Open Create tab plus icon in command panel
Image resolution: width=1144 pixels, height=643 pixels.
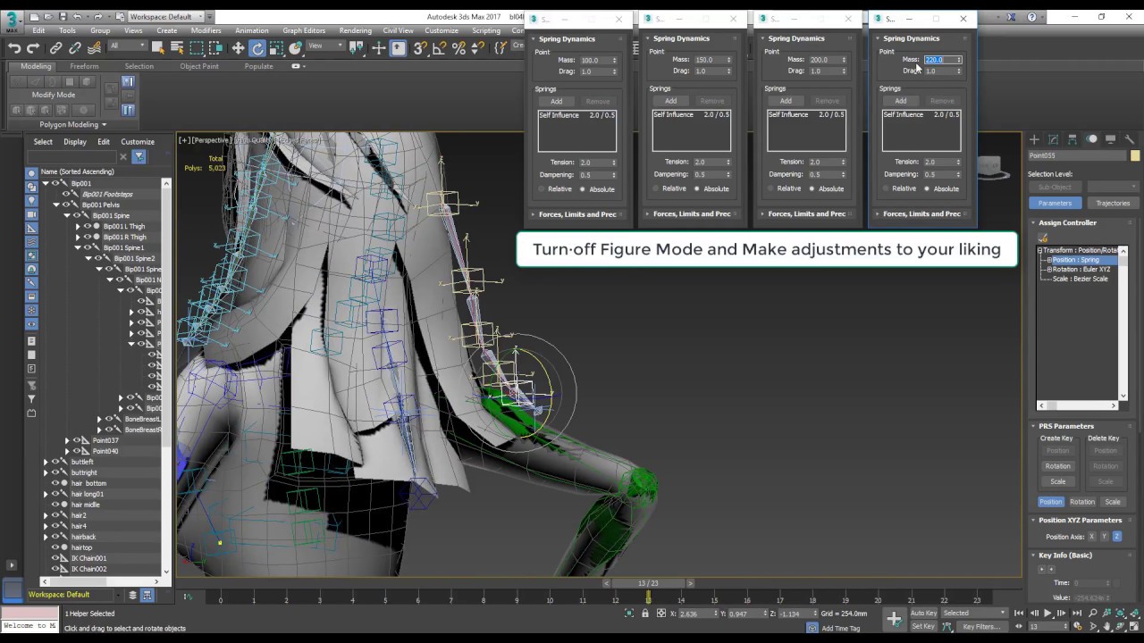click(x=1034, y=139)
